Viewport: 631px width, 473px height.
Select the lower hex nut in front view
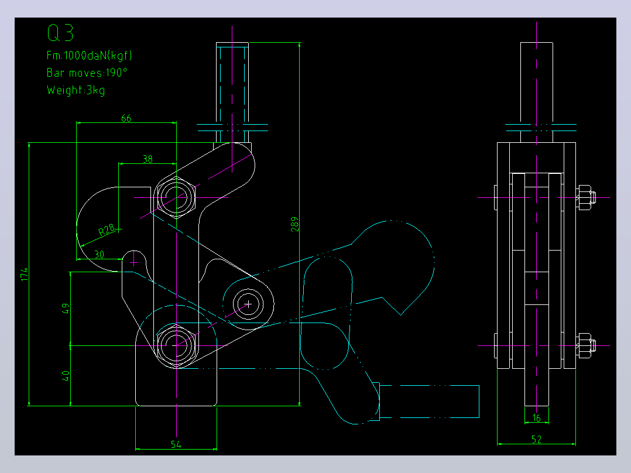pos(176,345)
